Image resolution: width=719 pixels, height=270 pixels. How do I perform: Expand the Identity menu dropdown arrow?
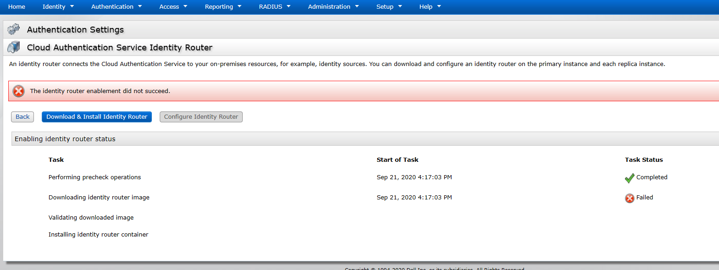[72, 6]
